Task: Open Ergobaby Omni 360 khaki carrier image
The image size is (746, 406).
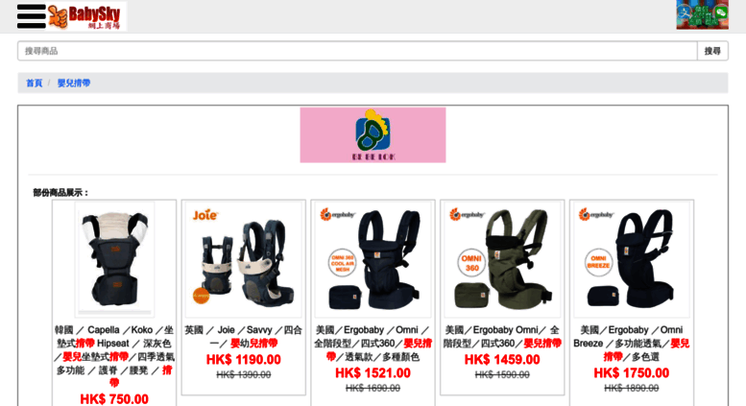Action: (502, 259)
